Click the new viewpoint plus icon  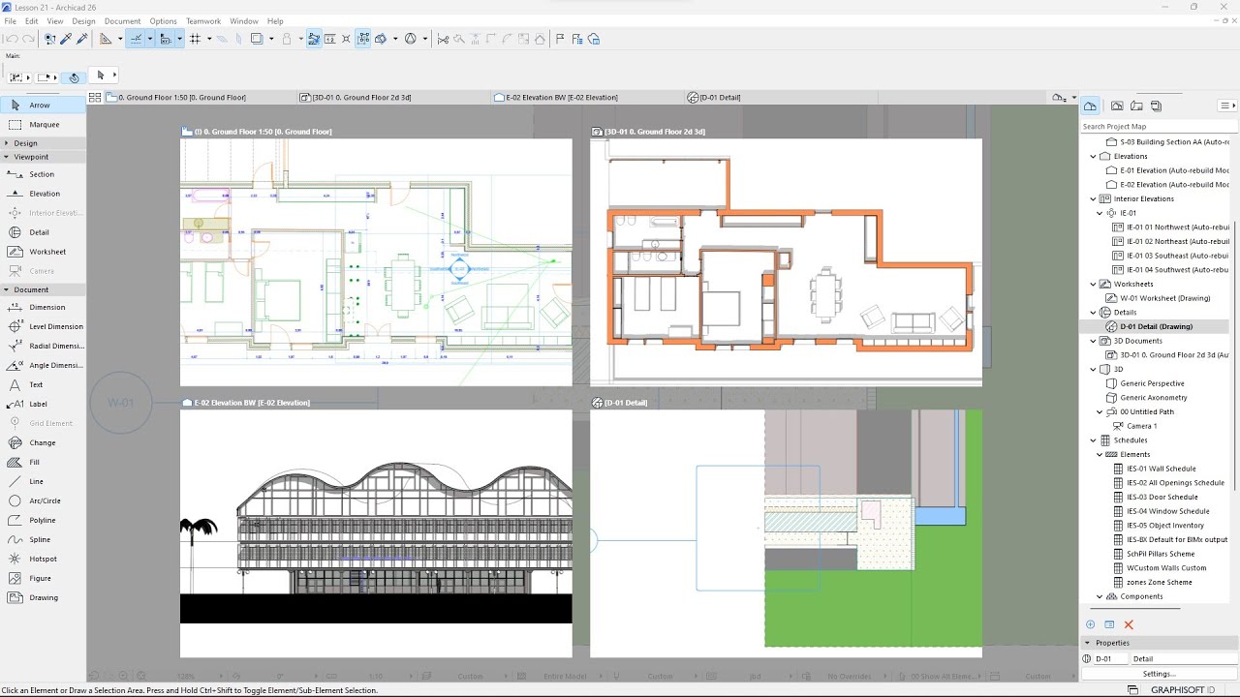point(1090,624)
